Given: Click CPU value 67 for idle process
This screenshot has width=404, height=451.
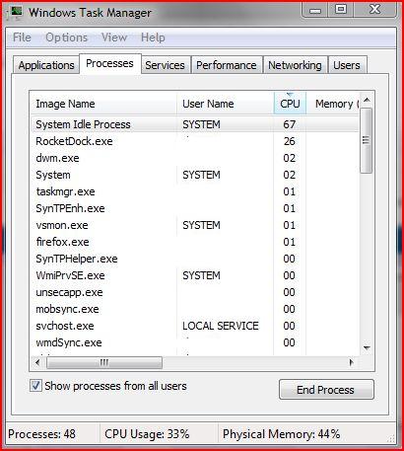Looking at the screenshot, I should (x=290, y=124).
